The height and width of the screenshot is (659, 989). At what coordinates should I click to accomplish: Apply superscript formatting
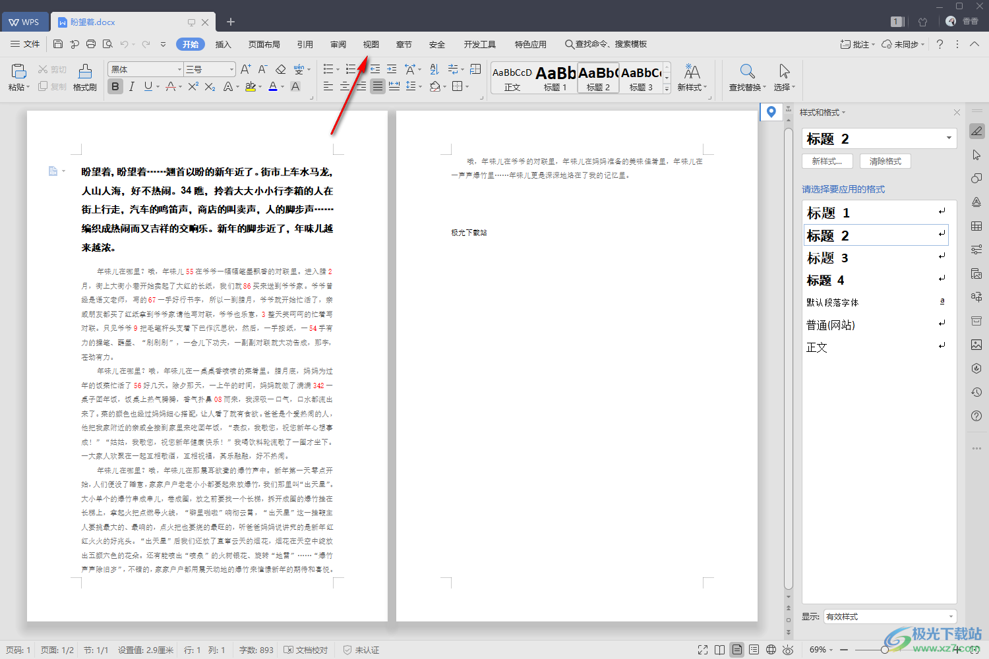tap(193, 86)
